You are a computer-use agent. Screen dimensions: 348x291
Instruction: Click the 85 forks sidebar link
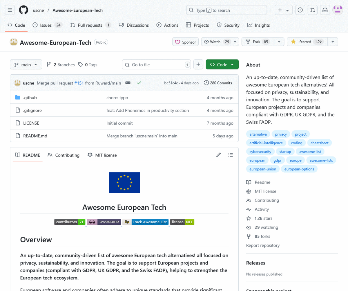(258, 236)
